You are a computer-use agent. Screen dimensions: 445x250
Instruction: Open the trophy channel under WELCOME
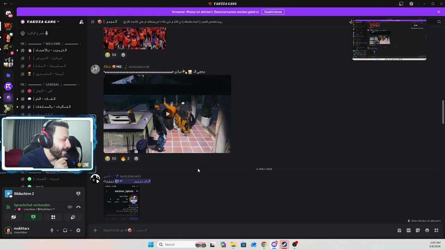click(50, 74)
